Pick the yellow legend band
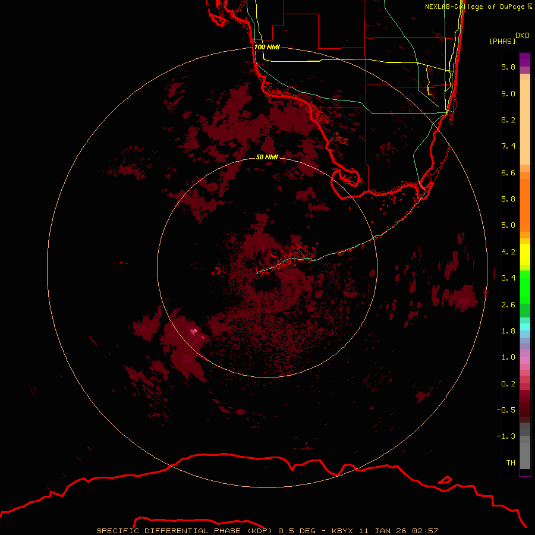The image size is (535, 535). [525, 254]
